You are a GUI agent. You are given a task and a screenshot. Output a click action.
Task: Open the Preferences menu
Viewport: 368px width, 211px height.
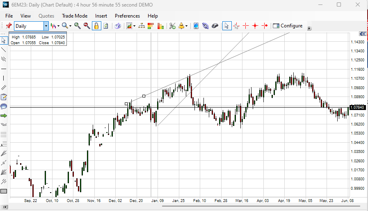click(127, 16)
